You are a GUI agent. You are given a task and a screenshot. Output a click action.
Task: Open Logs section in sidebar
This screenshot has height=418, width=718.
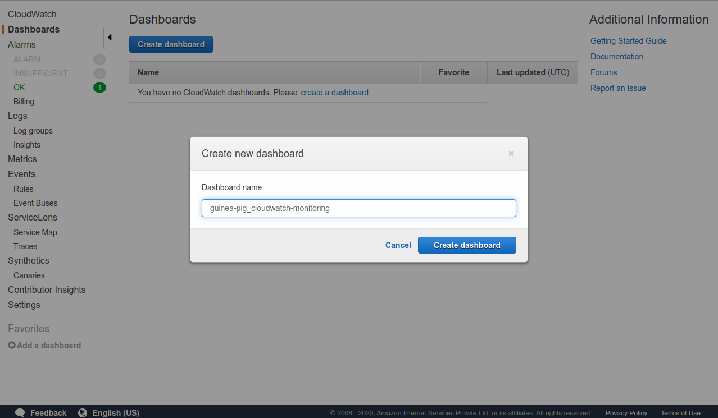(x=17, y=116)
